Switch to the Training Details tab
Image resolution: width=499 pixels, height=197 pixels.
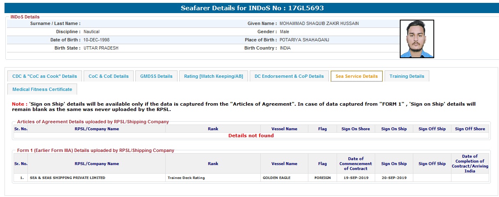[407, 76]
